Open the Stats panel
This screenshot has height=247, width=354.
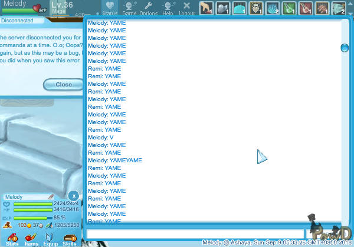coord(11,238)
